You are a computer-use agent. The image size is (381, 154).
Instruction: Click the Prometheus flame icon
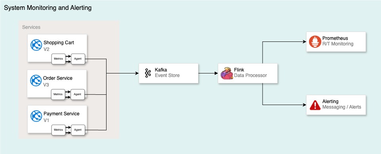click(315, 41)
